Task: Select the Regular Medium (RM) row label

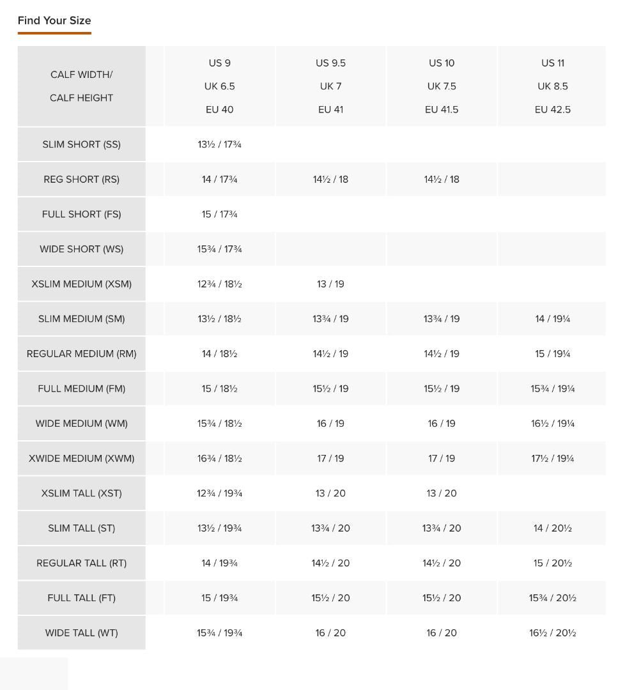Action: [x=81, y=354]
